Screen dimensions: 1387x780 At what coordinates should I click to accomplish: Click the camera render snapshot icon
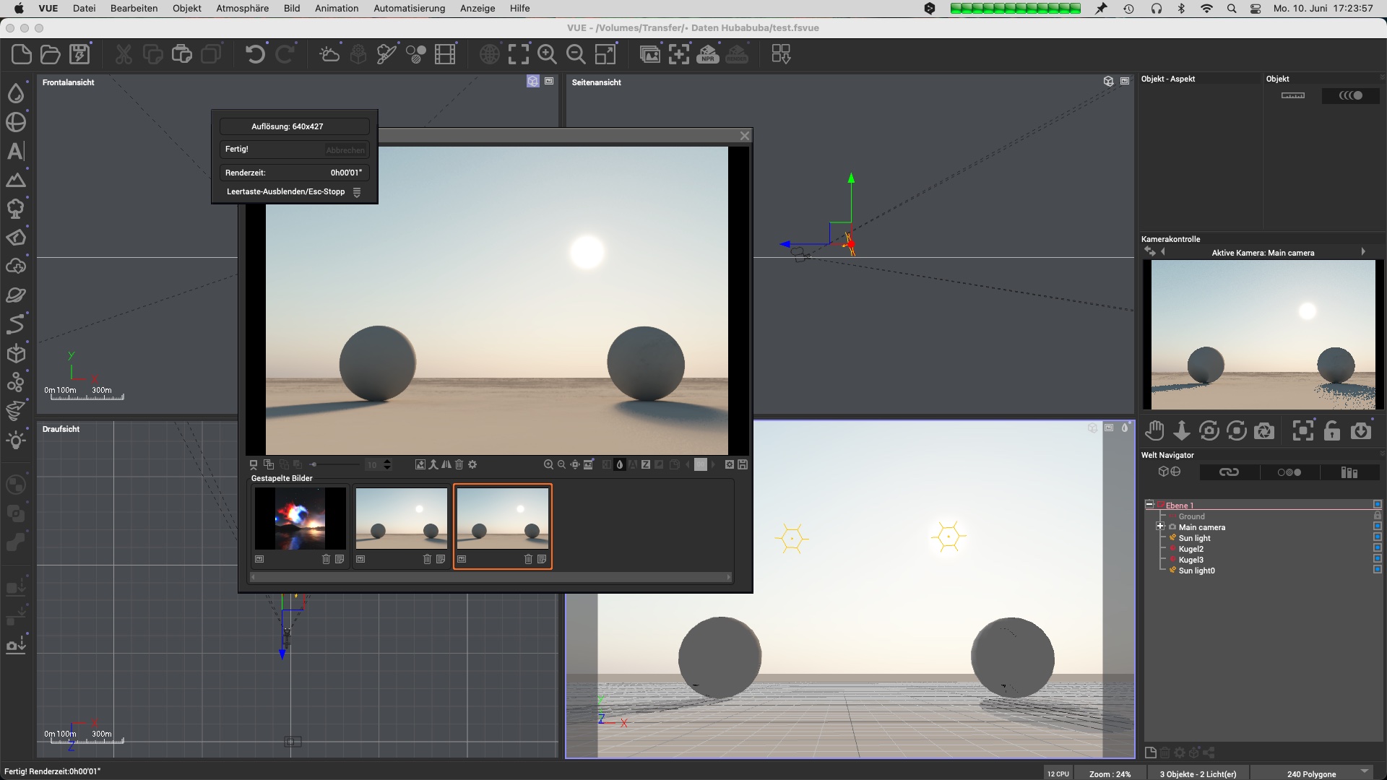1264,431
